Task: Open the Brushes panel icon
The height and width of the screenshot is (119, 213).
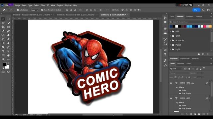Action: click(x=165, y=39)
